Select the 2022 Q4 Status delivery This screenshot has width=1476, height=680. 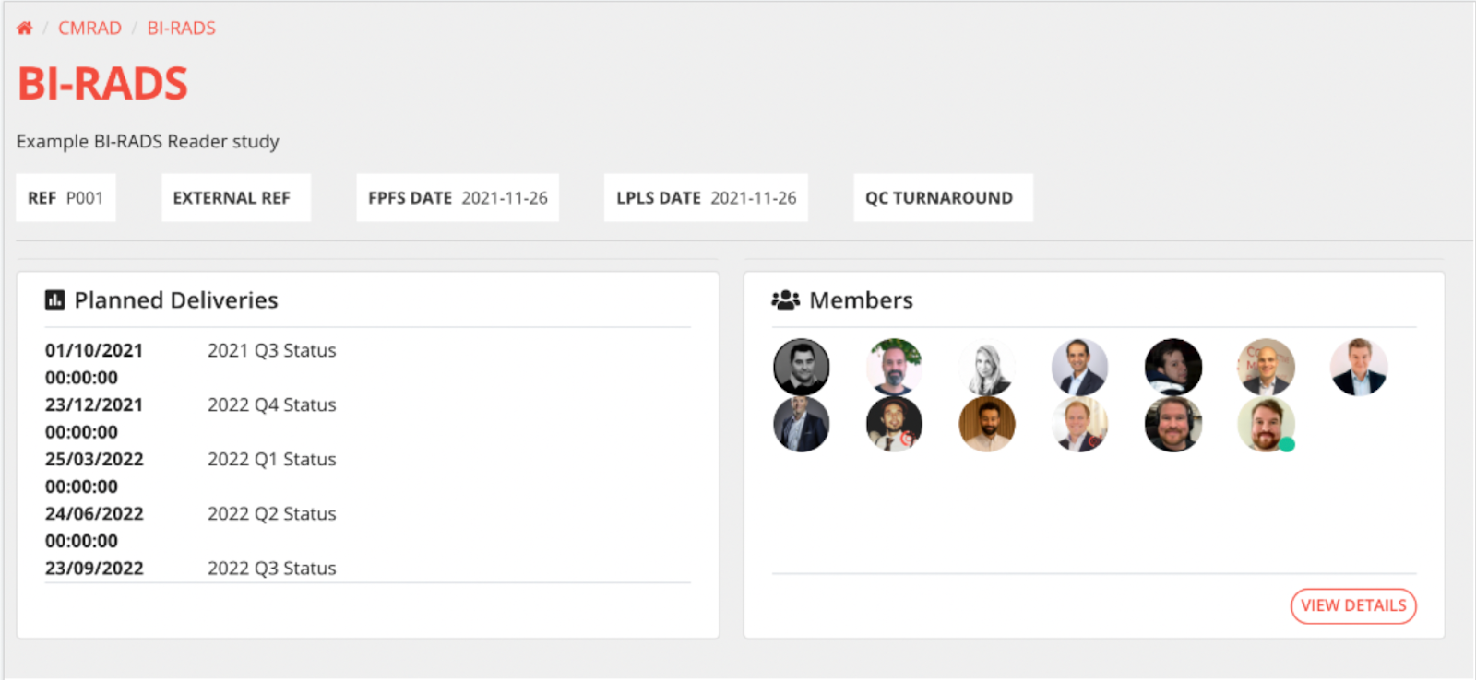[271, 404]
